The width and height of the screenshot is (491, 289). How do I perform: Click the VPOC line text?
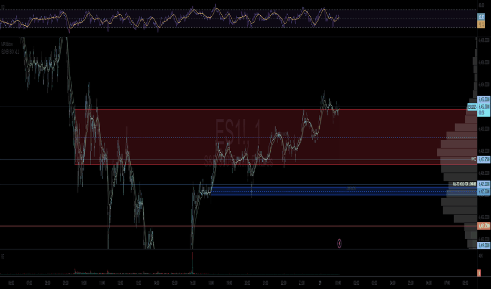474,159
